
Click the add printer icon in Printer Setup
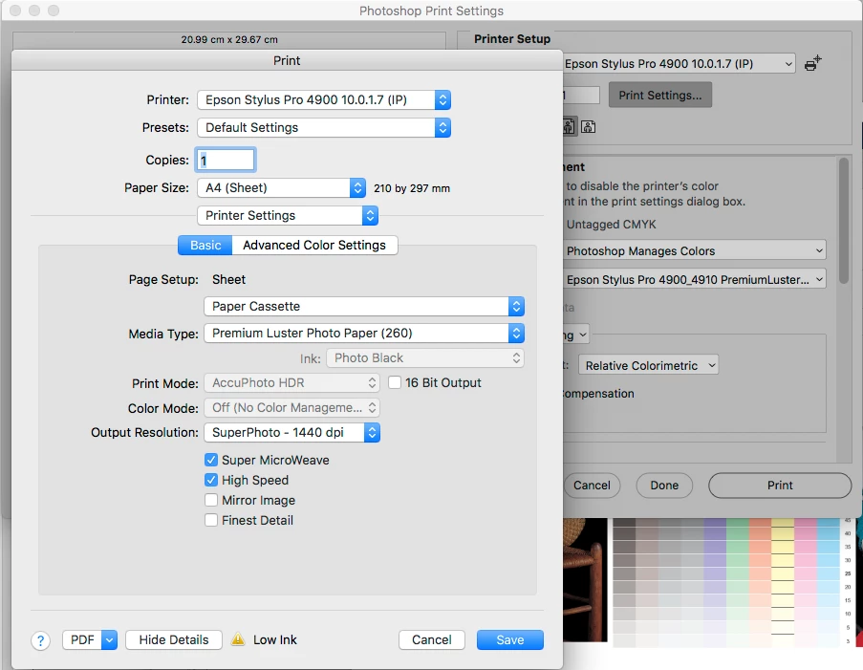(x=813, y=63)
